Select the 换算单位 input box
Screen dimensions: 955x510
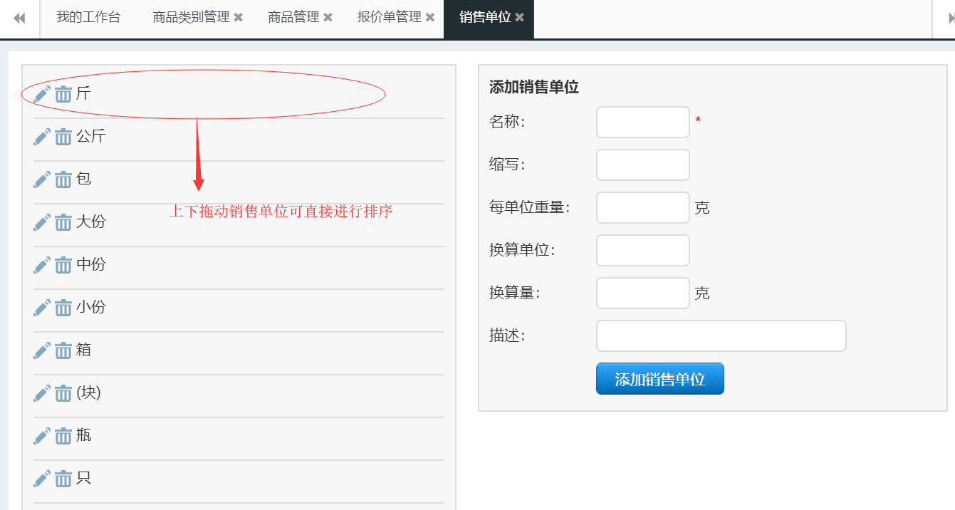(642, 250)
